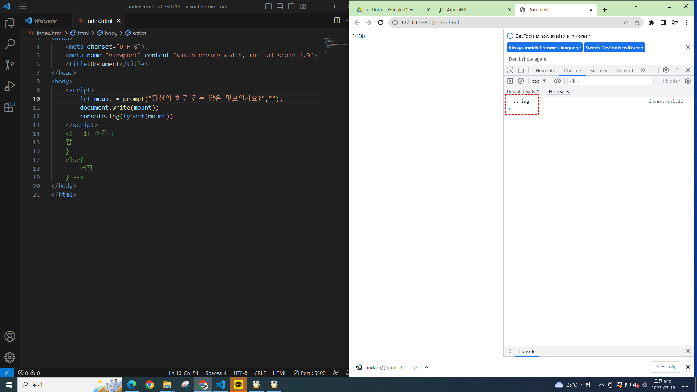697x392 pixels.
Task: Open the top context selector dropdown
Action: click(539, 81)
